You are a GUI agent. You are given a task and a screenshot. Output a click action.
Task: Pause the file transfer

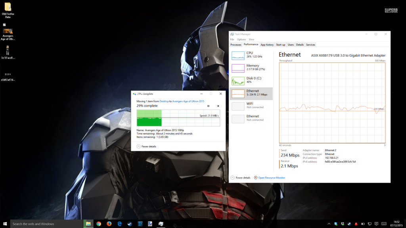209,106
